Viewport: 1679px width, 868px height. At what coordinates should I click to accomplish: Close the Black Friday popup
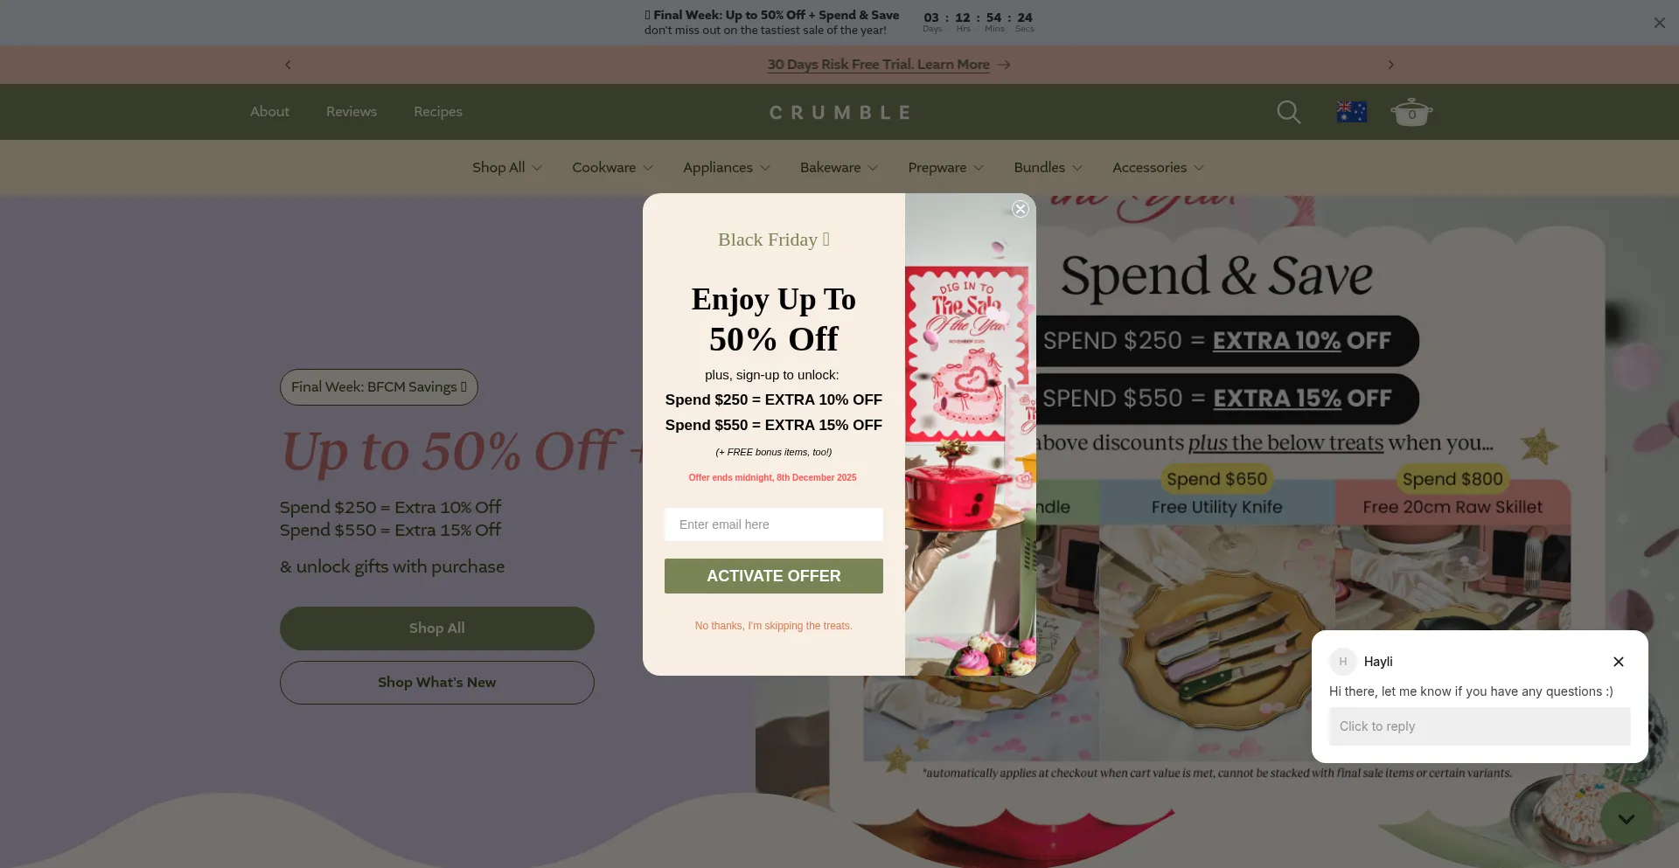click(x=1020, y=209)
